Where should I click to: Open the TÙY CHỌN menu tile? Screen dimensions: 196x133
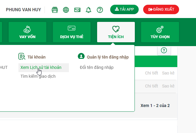pyautogui.click(x=160, y=32)
